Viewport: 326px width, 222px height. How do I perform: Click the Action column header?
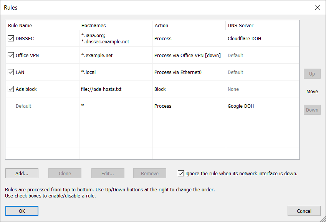point(189,26)
